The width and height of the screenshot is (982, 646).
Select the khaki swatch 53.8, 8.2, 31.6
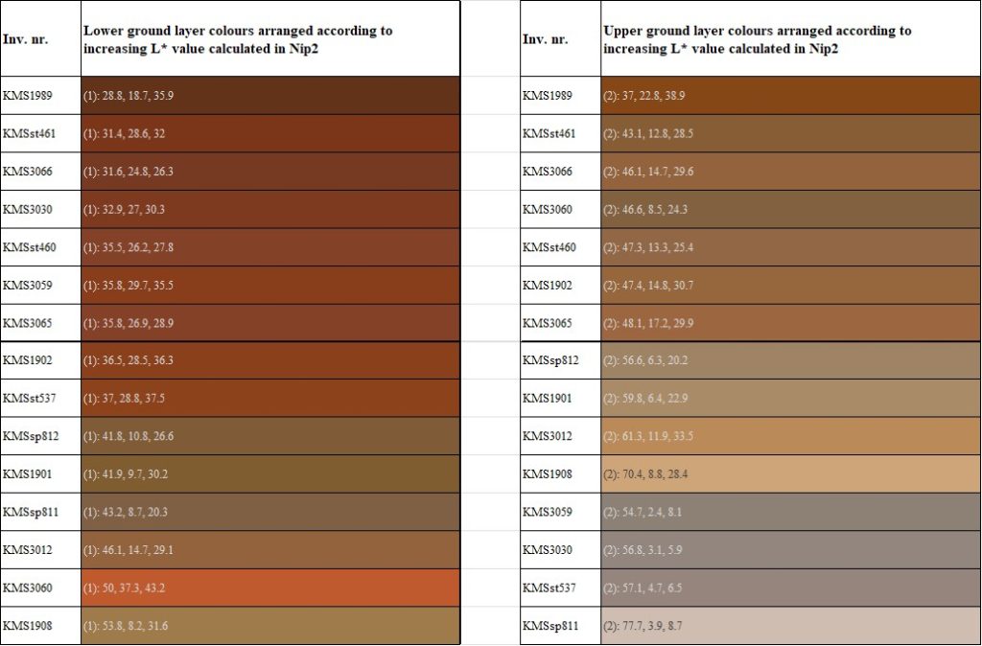[x=270, y=626]
